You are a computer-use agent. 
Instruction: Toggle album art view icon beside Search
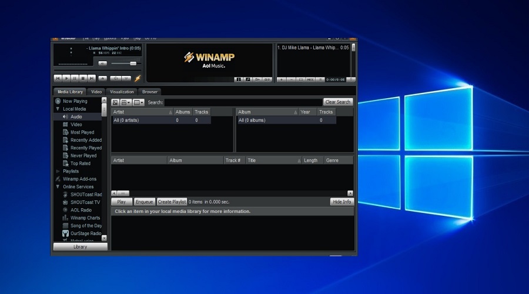click(115, 102)
